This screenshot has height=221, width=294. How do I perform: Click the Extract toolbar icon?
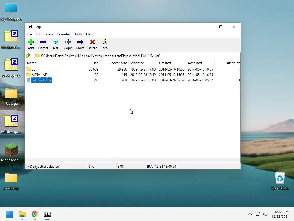pyautogui.click(x=43, y=44)
